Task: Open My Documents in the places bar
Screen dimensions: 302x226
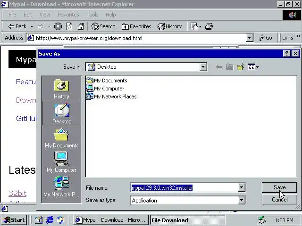Action: (61, 138)
